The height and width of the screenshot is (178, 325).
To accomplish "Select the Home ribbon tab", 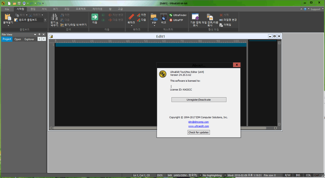I will (x=20, y=9).
